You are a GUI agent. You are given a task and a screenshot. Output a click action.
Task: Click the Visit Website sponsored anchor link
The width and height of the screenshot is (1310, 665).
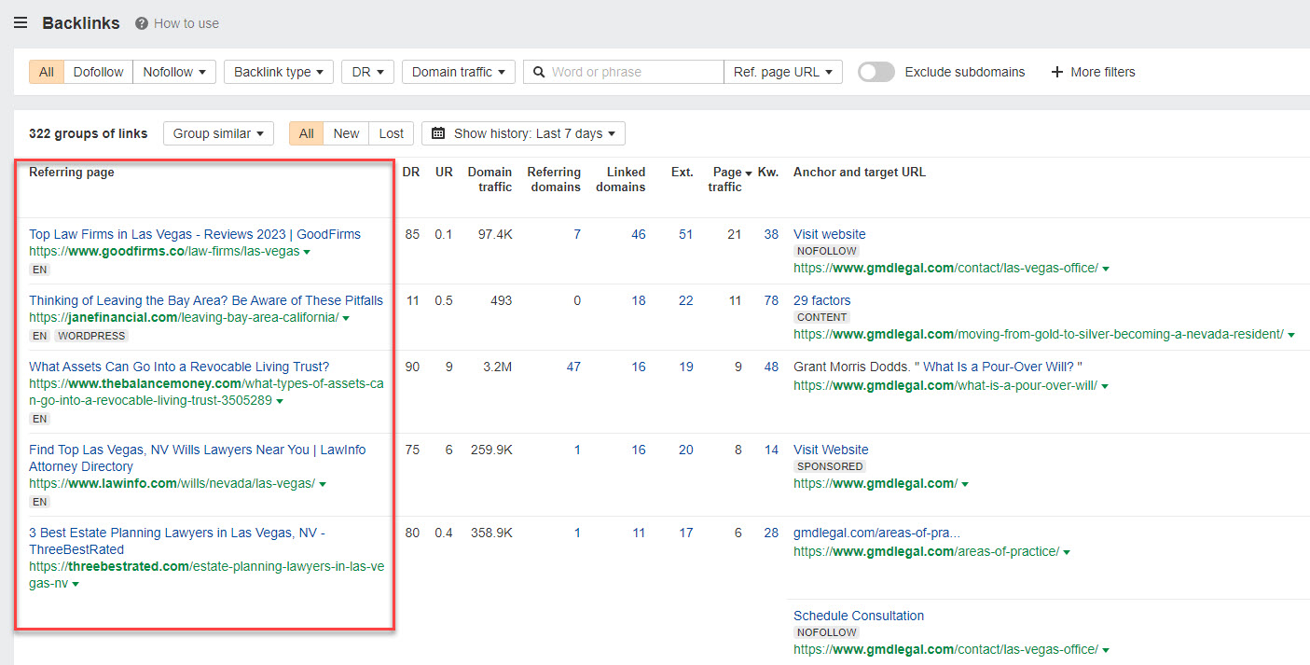[x=831, y=450]
